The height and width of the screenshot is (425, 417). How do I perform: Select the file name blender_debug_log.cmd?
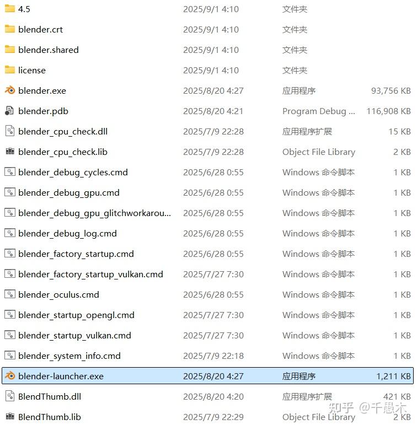(67, 234)
